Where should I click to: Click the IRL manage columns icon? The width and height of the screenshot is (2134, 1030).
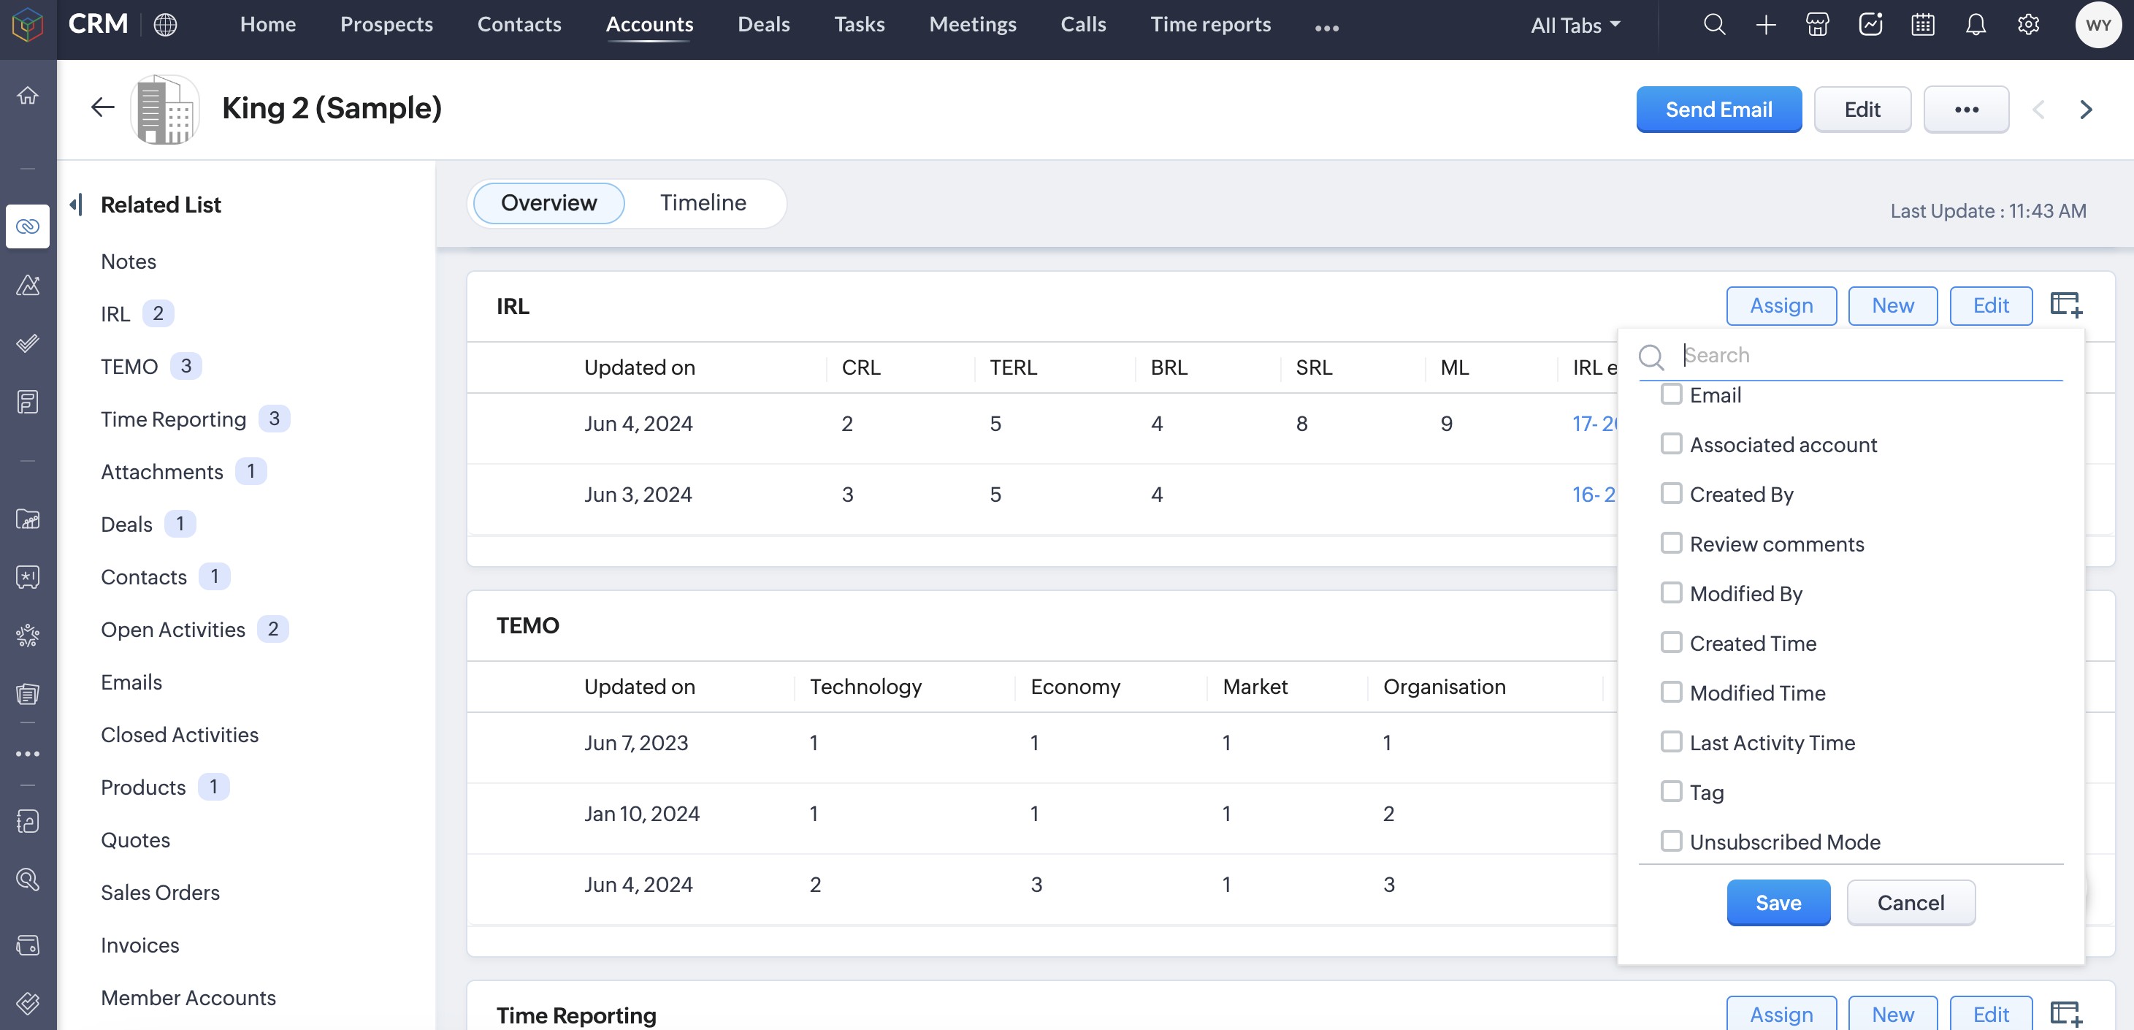click(2065, 305)
